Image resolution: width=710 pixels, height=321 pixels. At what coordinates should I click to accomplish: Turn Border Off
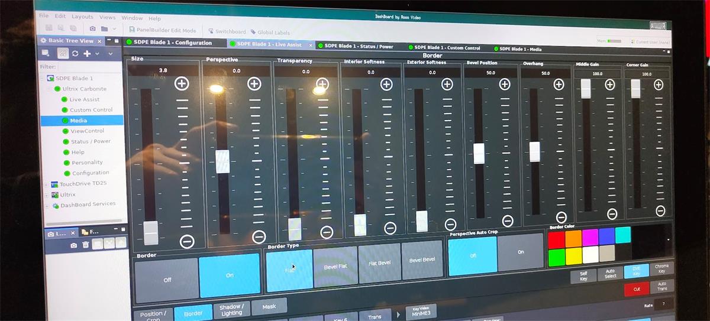(x=167, y=280)
